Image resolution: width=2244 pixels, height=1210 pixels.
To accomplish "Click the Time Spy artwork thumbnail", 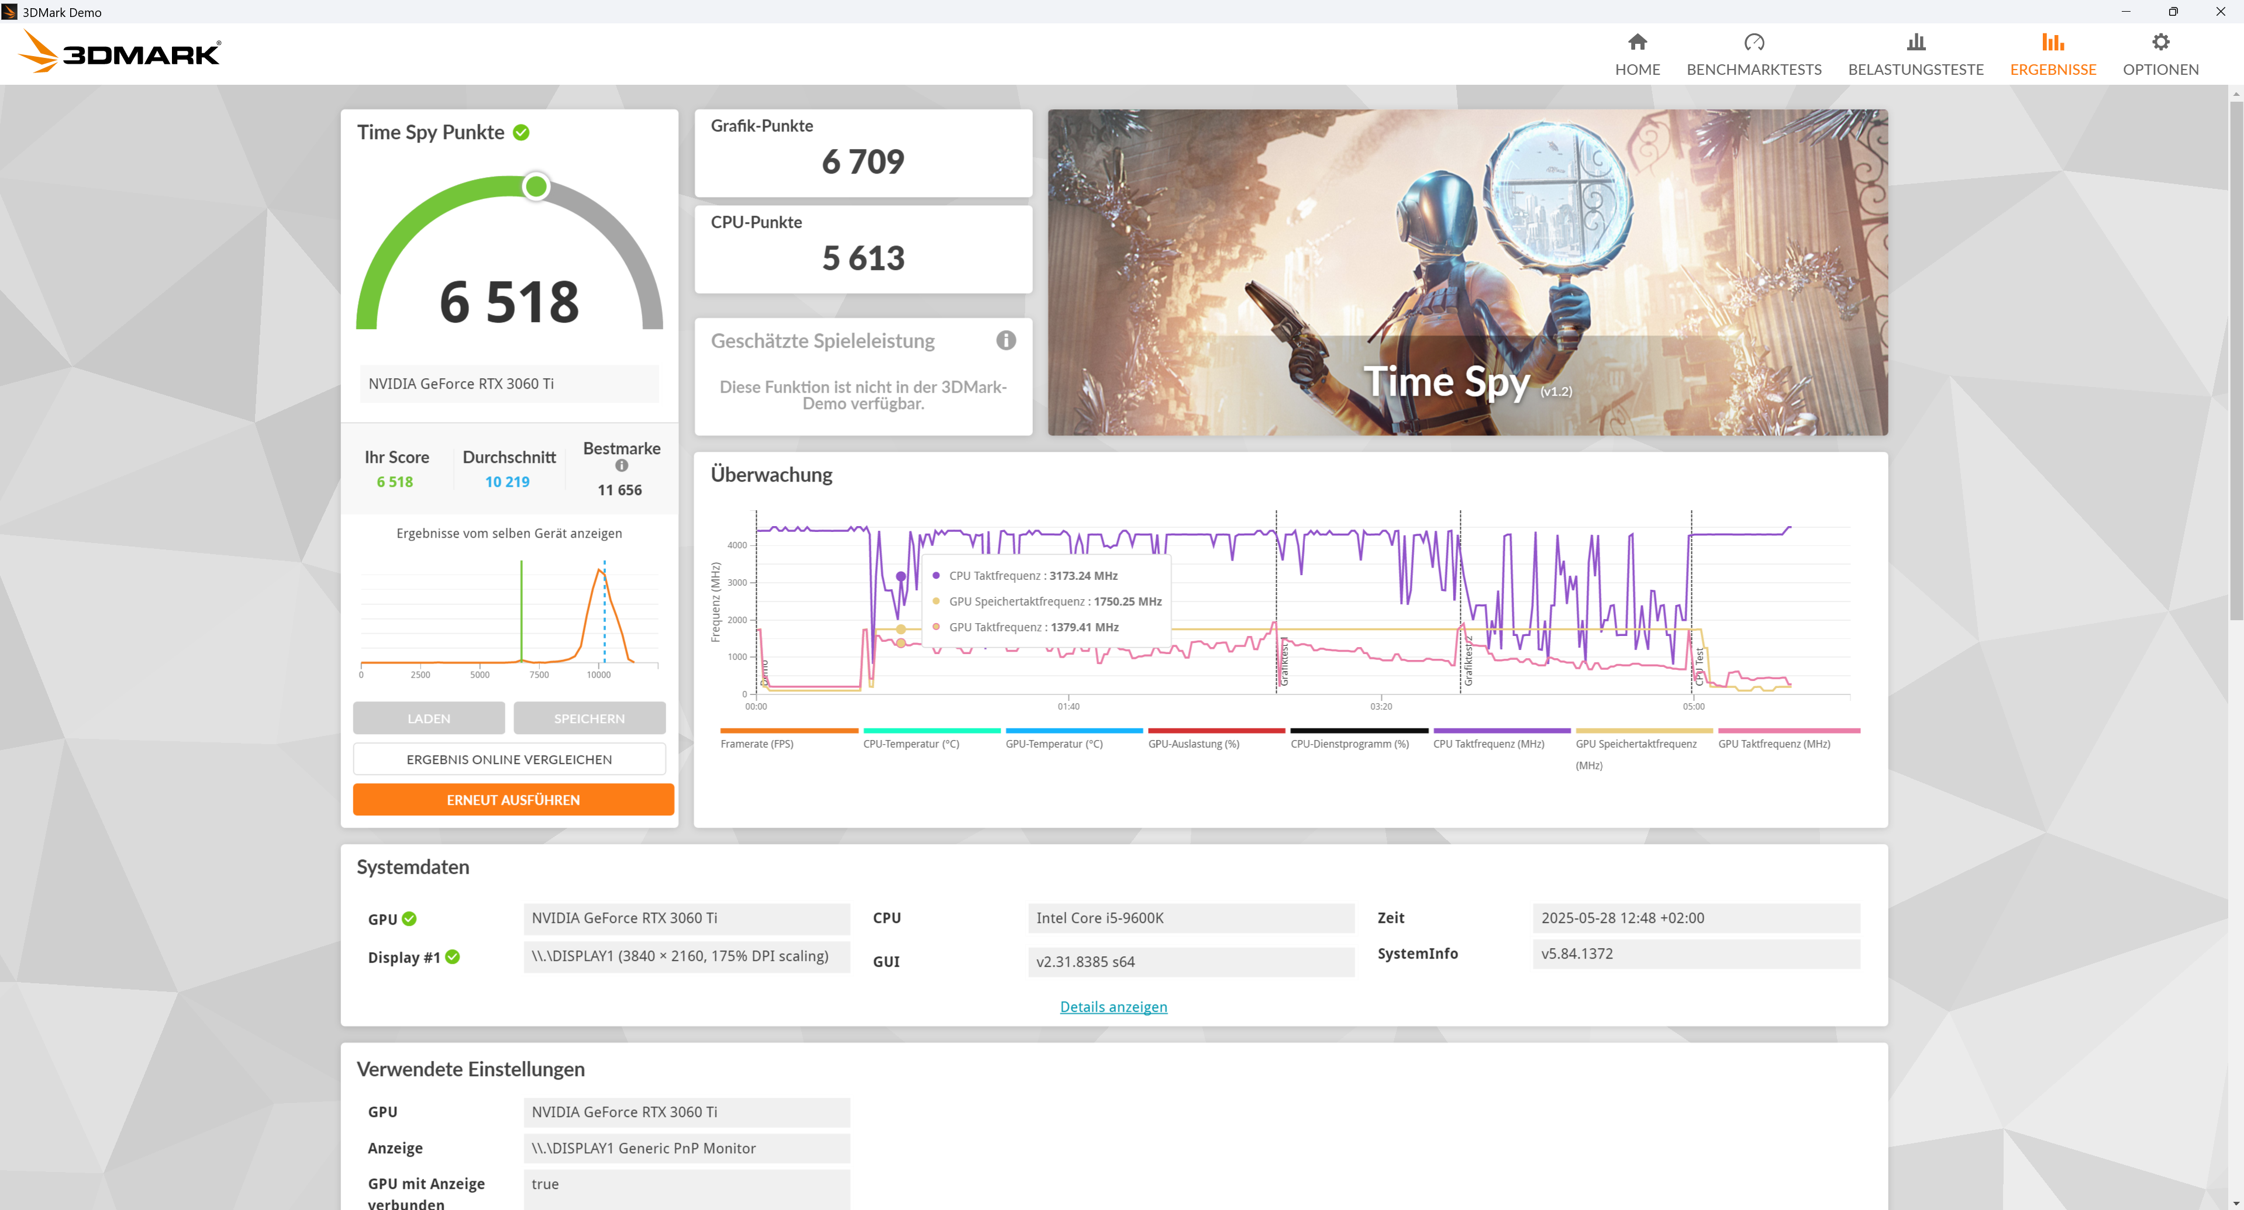I will (x=1467, y=272).
